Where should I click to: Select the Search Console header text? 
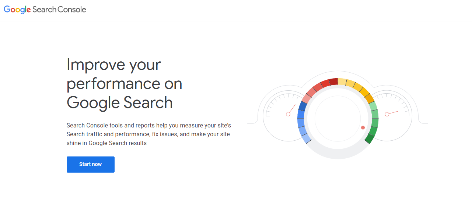(59, 10)
